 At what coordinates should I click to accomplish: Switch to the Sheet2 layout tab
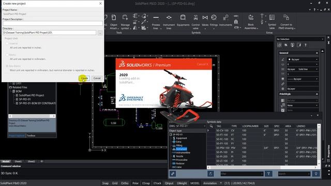[x=31, y=161]
